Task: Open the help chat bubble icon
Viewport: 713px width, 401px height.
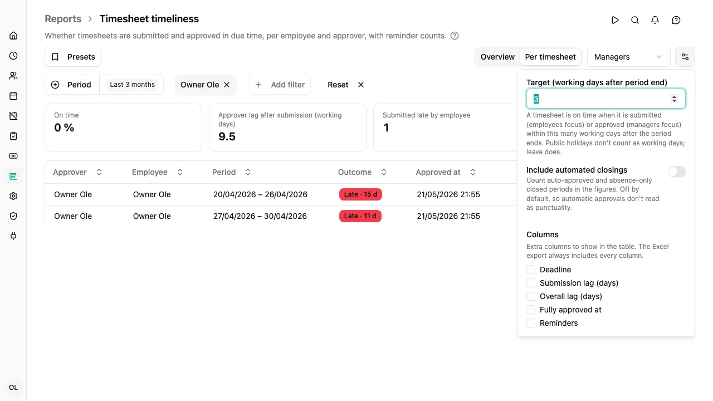Action: 676,20
